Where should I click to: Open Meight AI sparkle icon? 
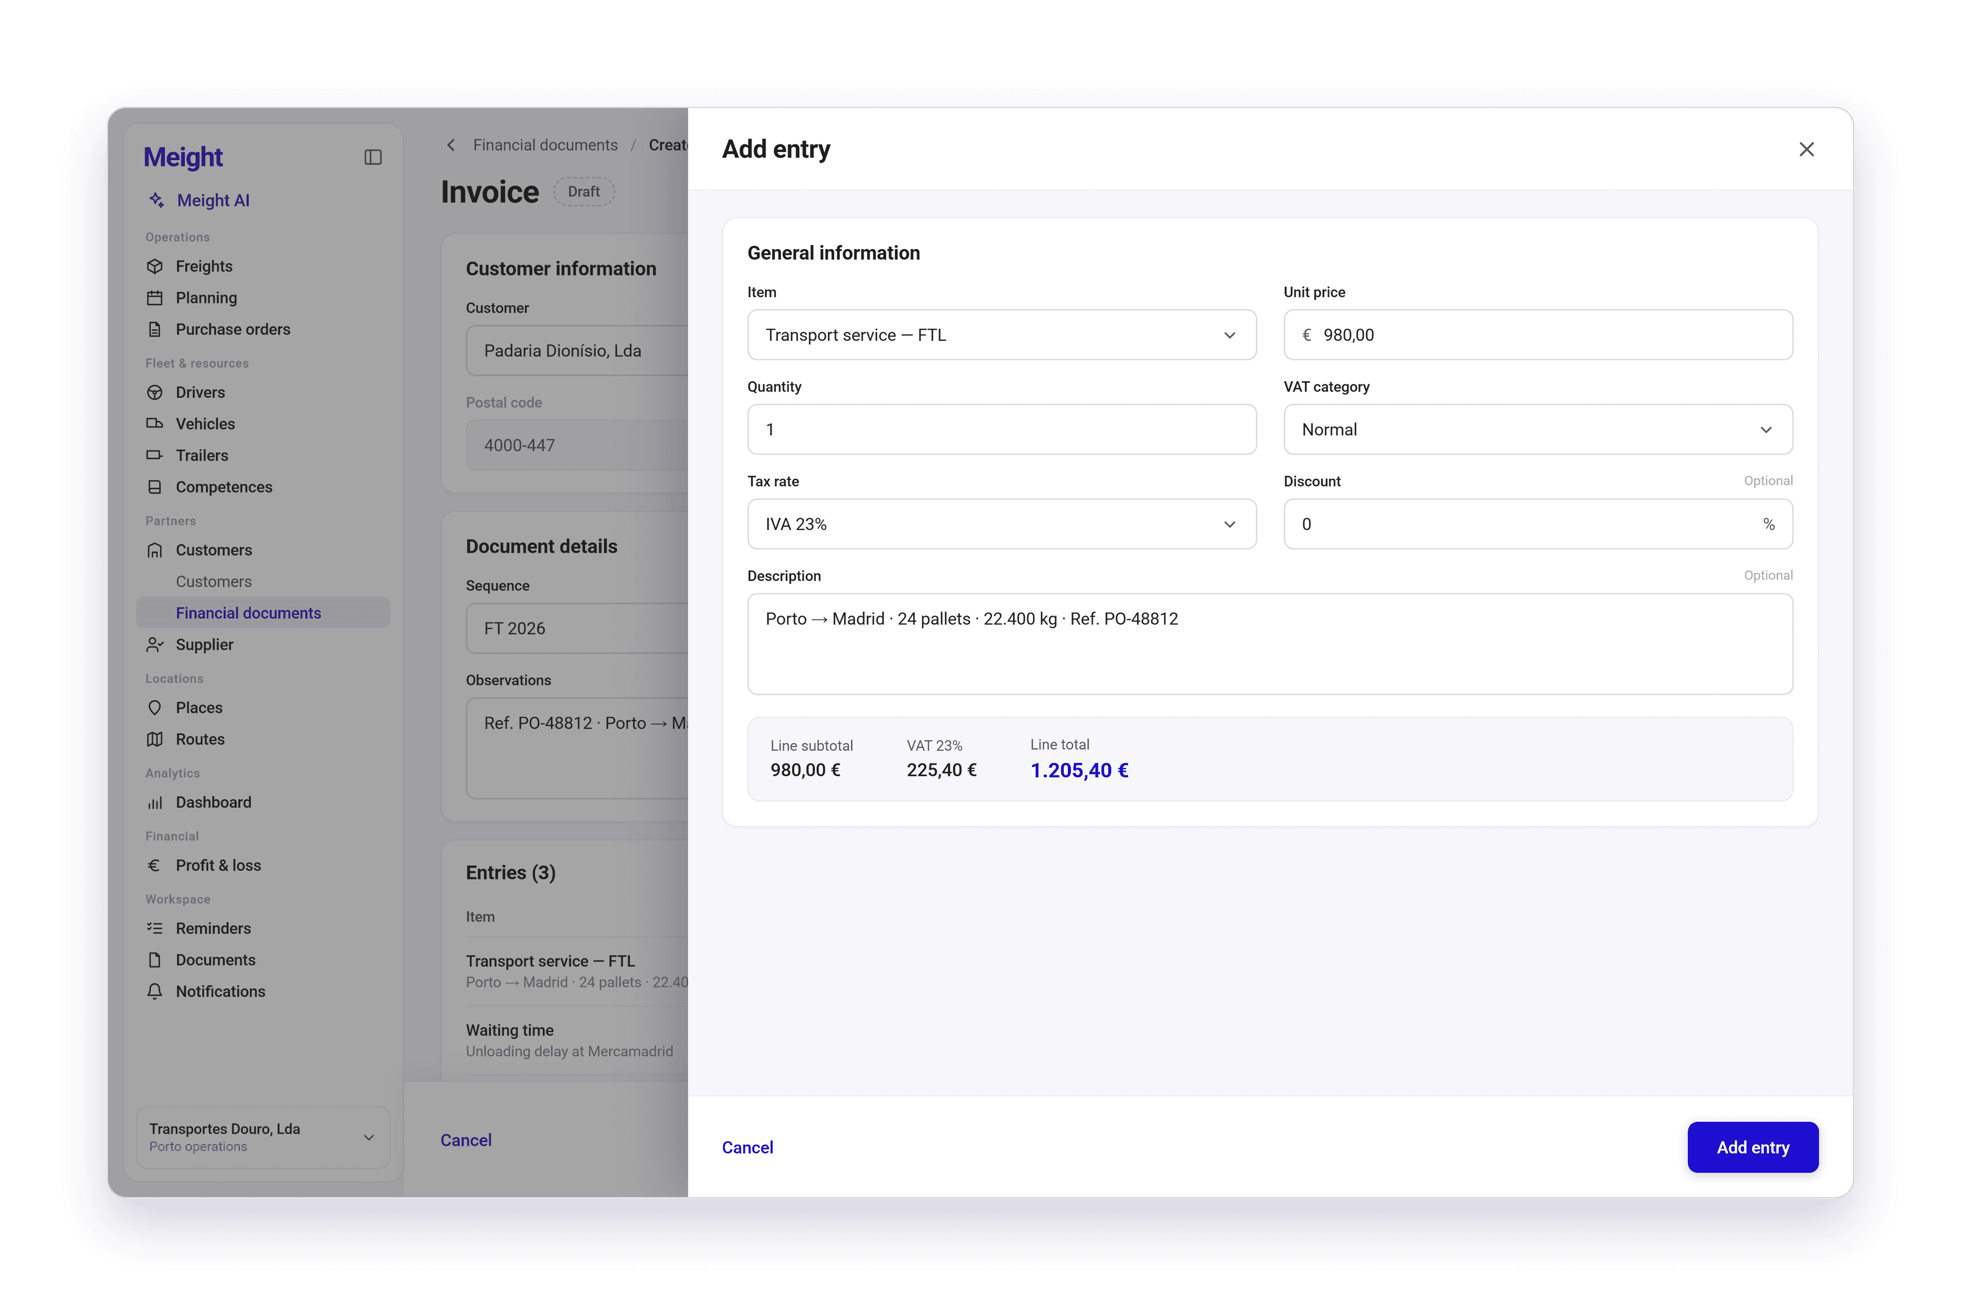coord(156,200)
